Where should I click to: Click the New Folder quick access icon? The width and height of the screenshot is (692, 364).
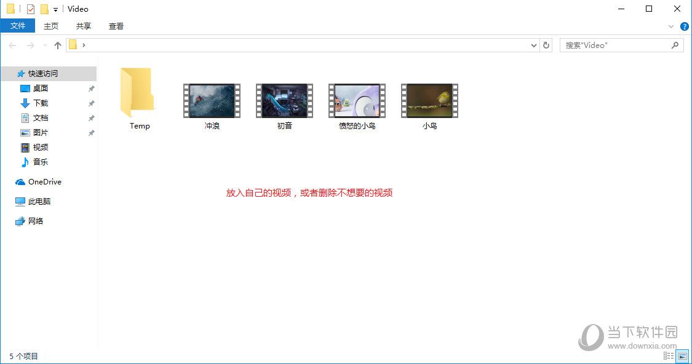[x=44, y=9]
